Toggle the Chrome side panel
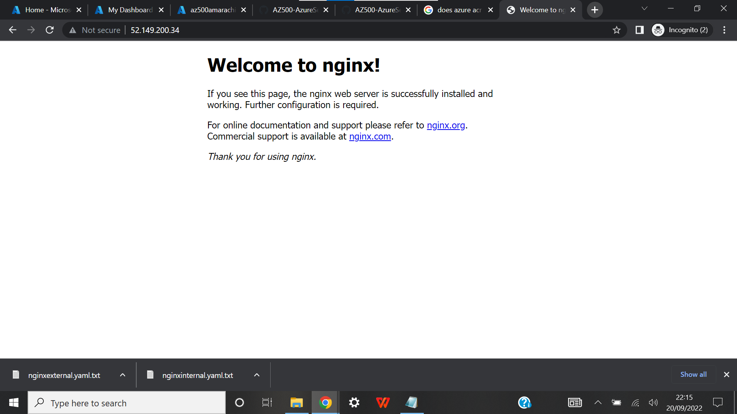 [x=640, y=30]
